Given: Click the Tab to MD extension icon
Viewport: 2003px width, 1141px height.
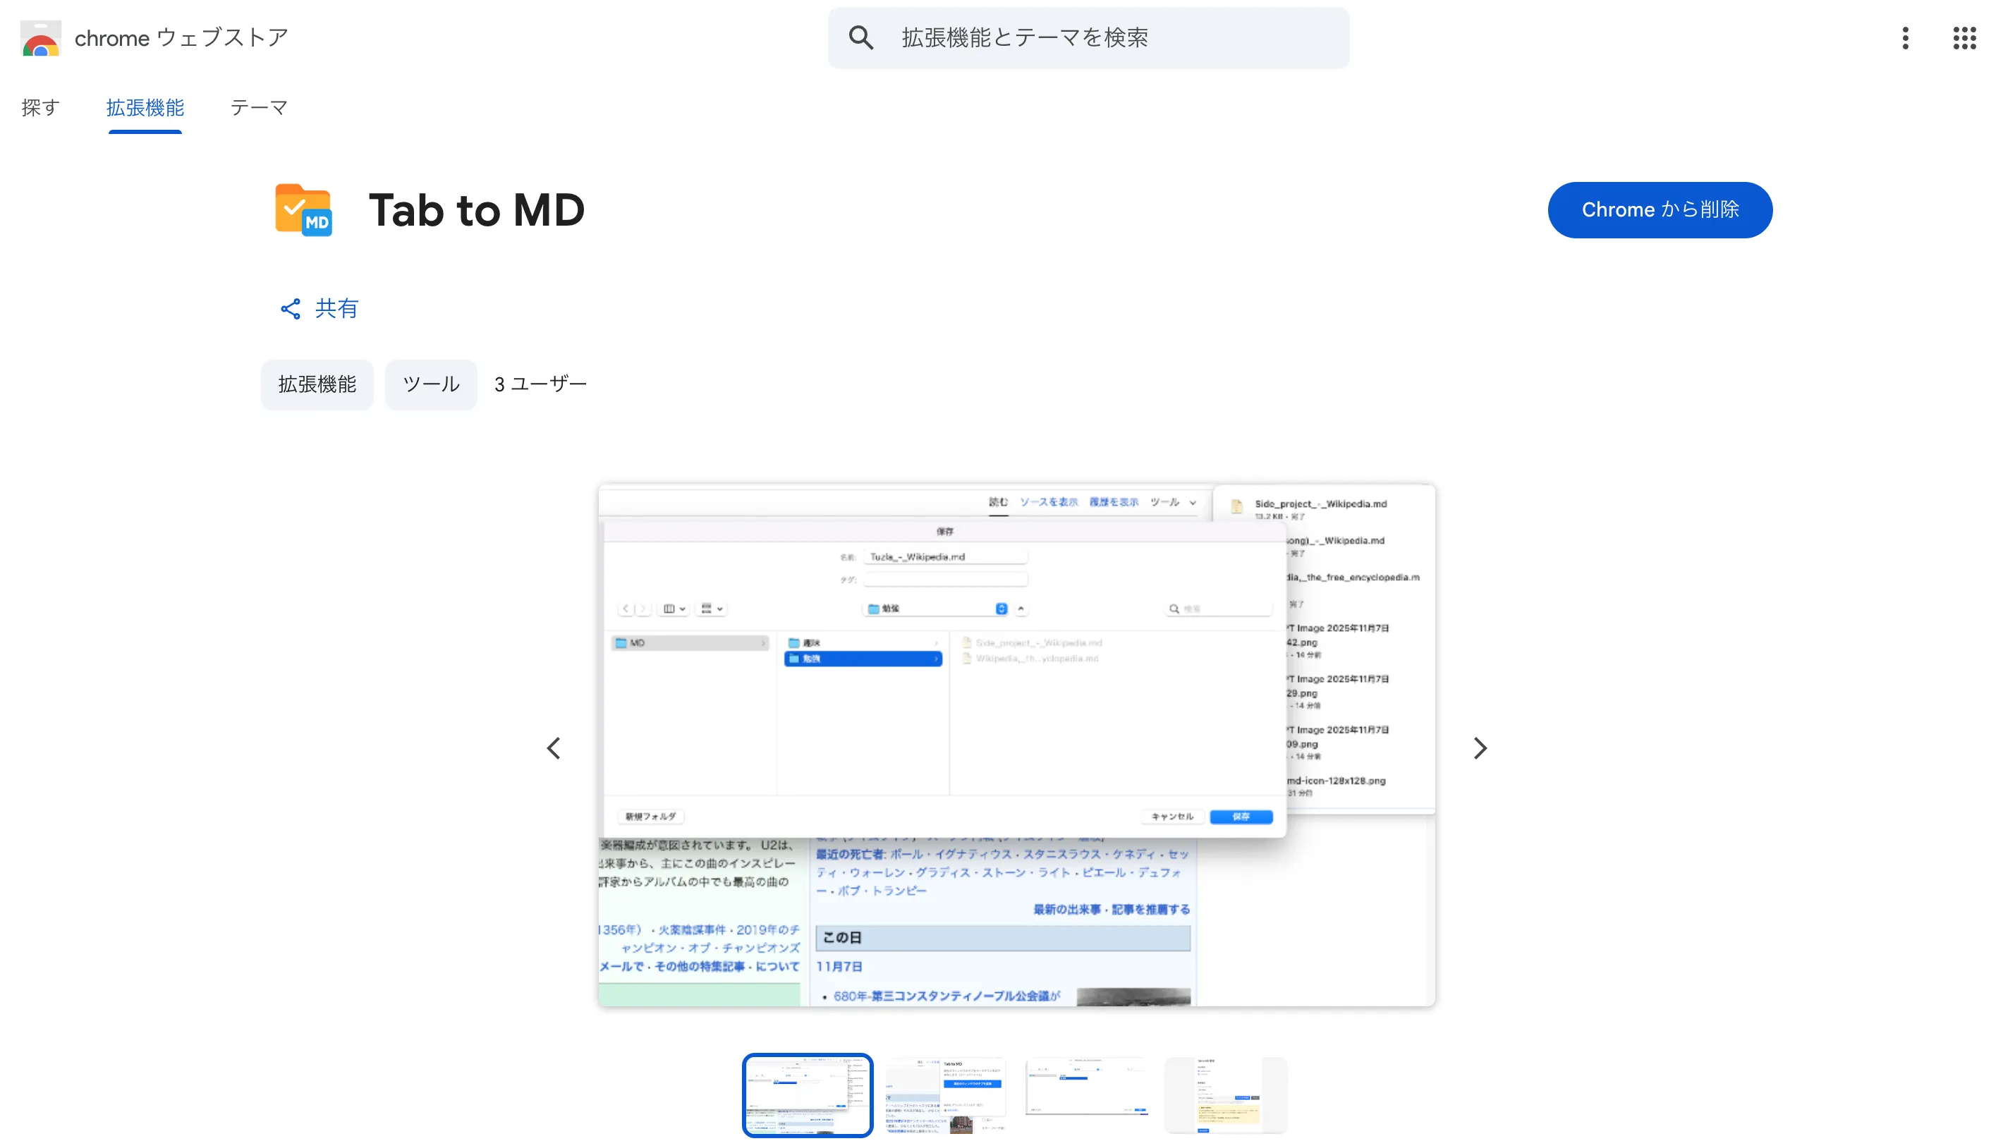Looking at the screenshot, I should point(303,210).
